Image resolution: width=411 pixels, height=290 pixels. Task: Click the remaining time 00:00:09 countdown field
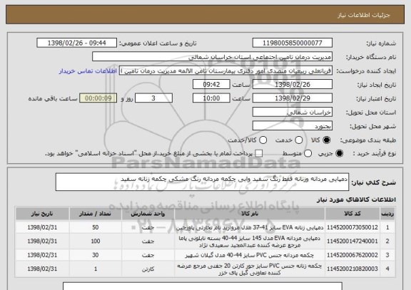(98, 98)
